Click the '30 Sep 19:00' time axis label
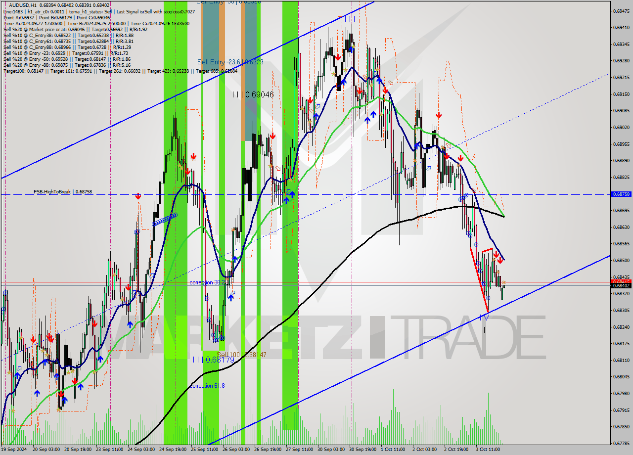The width and height of the screenshot is (633, 455). (x=363, y=450)
